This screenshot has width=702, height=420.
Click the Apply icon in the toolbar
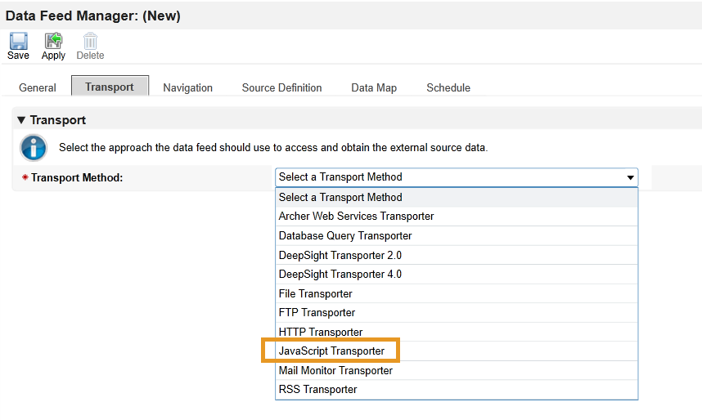click(x=53, y=41)
